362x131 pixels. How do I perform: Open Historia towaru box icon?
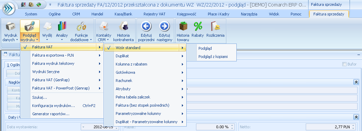(x=183, y=26)
